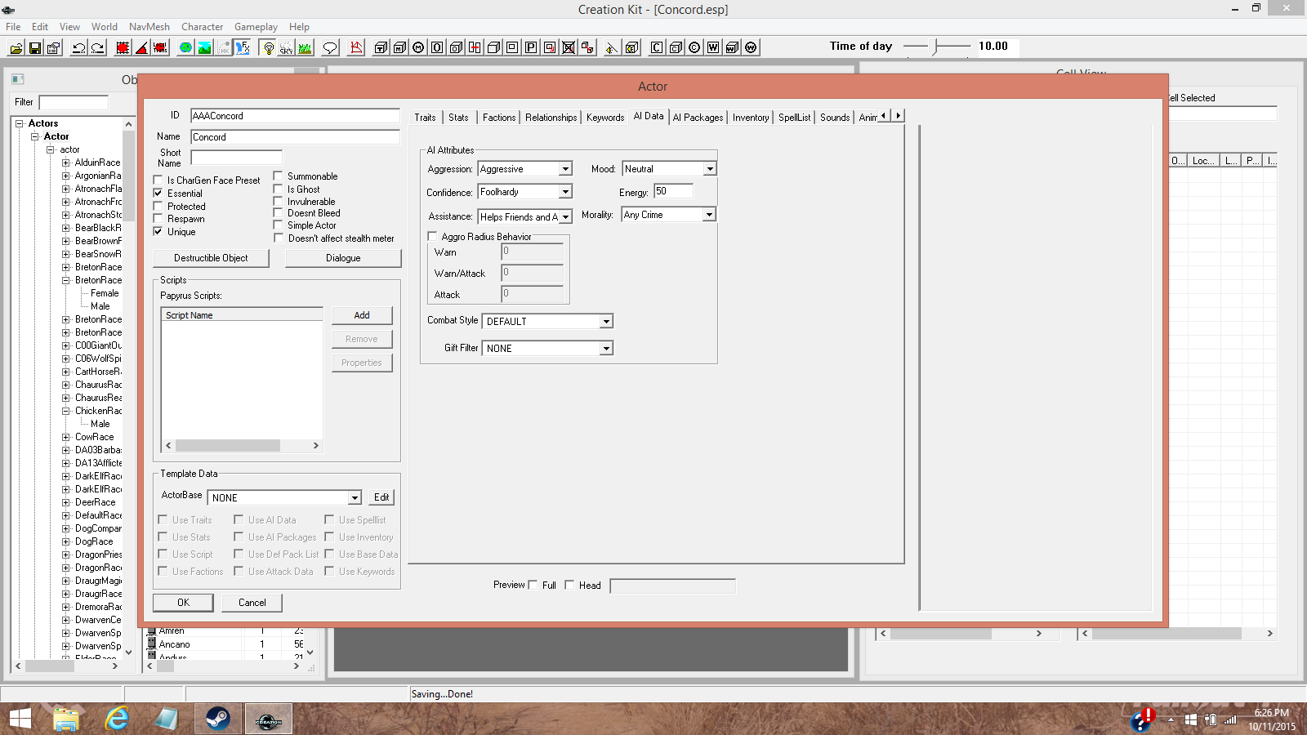The image size is (1307, 735).
Task: Click the circled W toolbar icon
Action: (751, 47)
